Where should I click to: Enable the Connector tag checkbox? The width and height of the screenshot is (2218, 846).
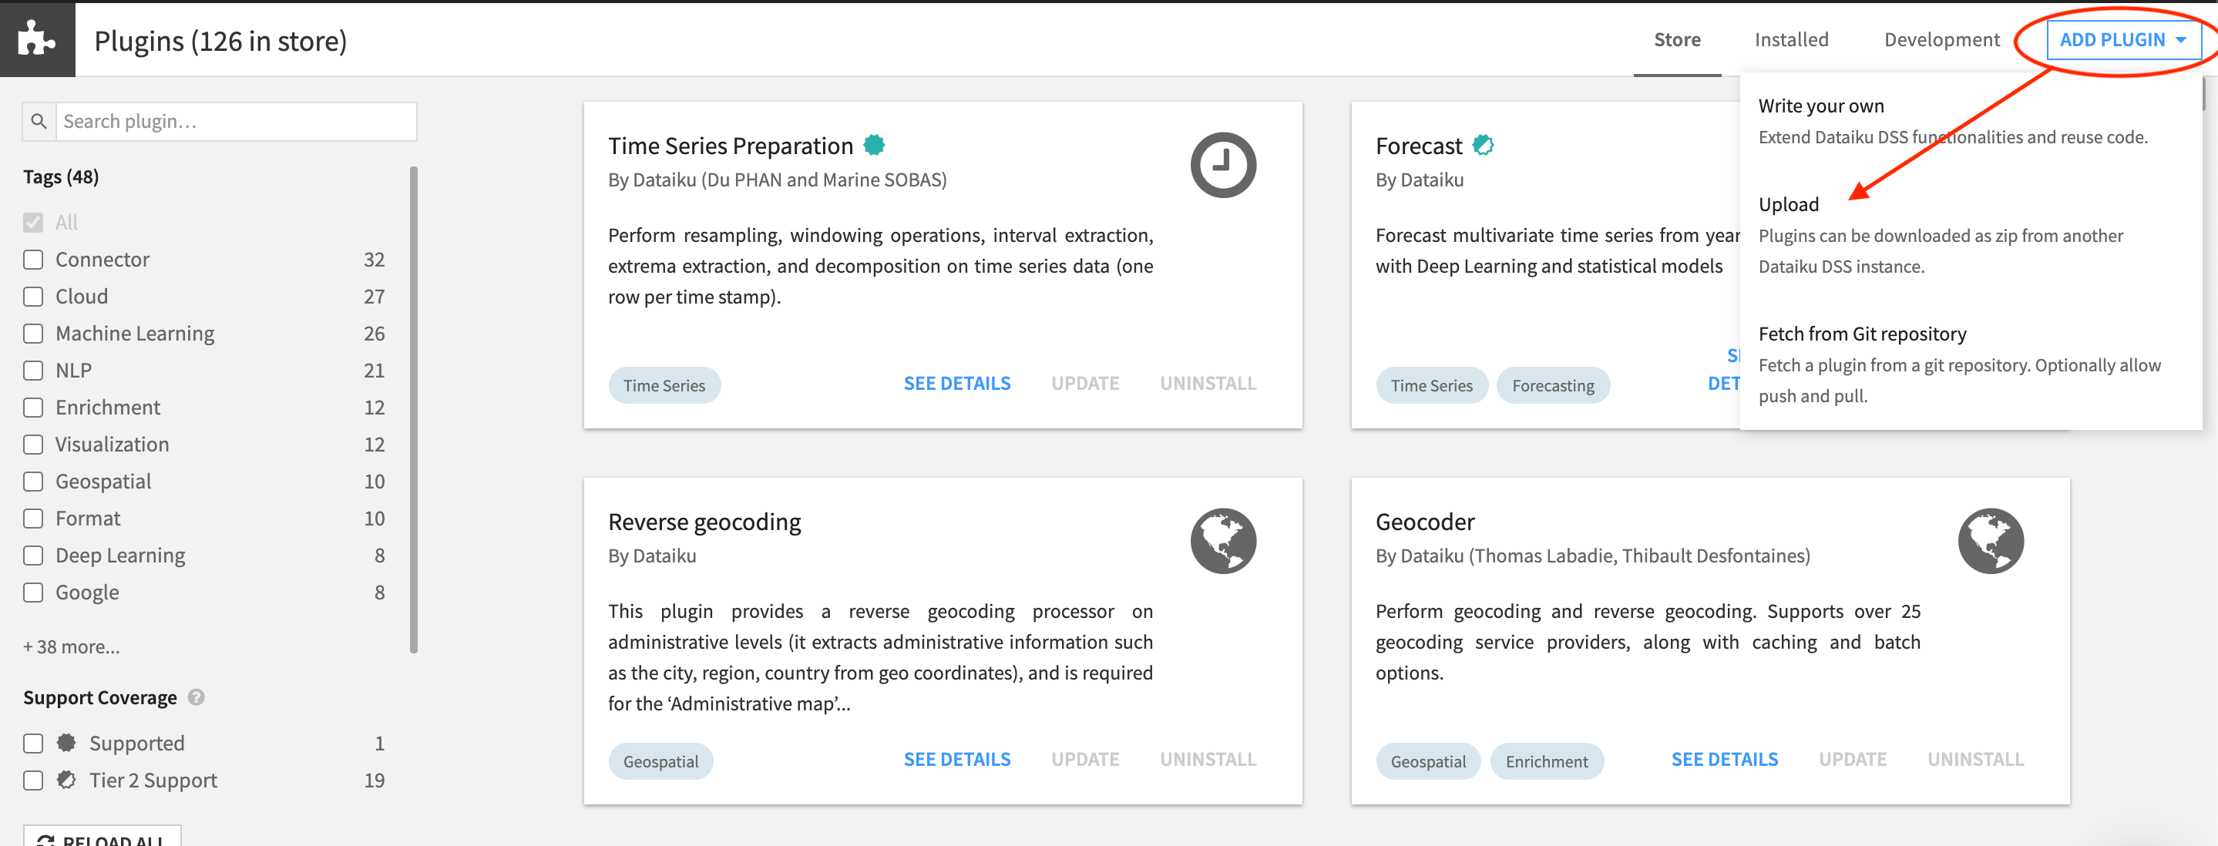[x=34, y=260]
